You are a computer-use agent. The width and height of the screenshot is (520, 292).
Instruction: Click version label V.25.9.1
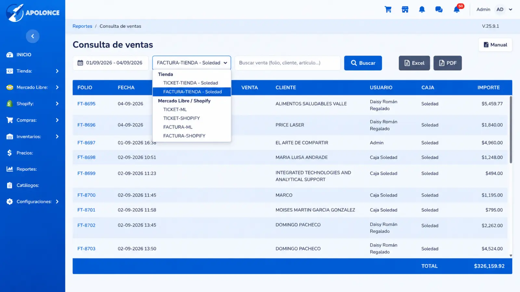click(x=490, y=26)
